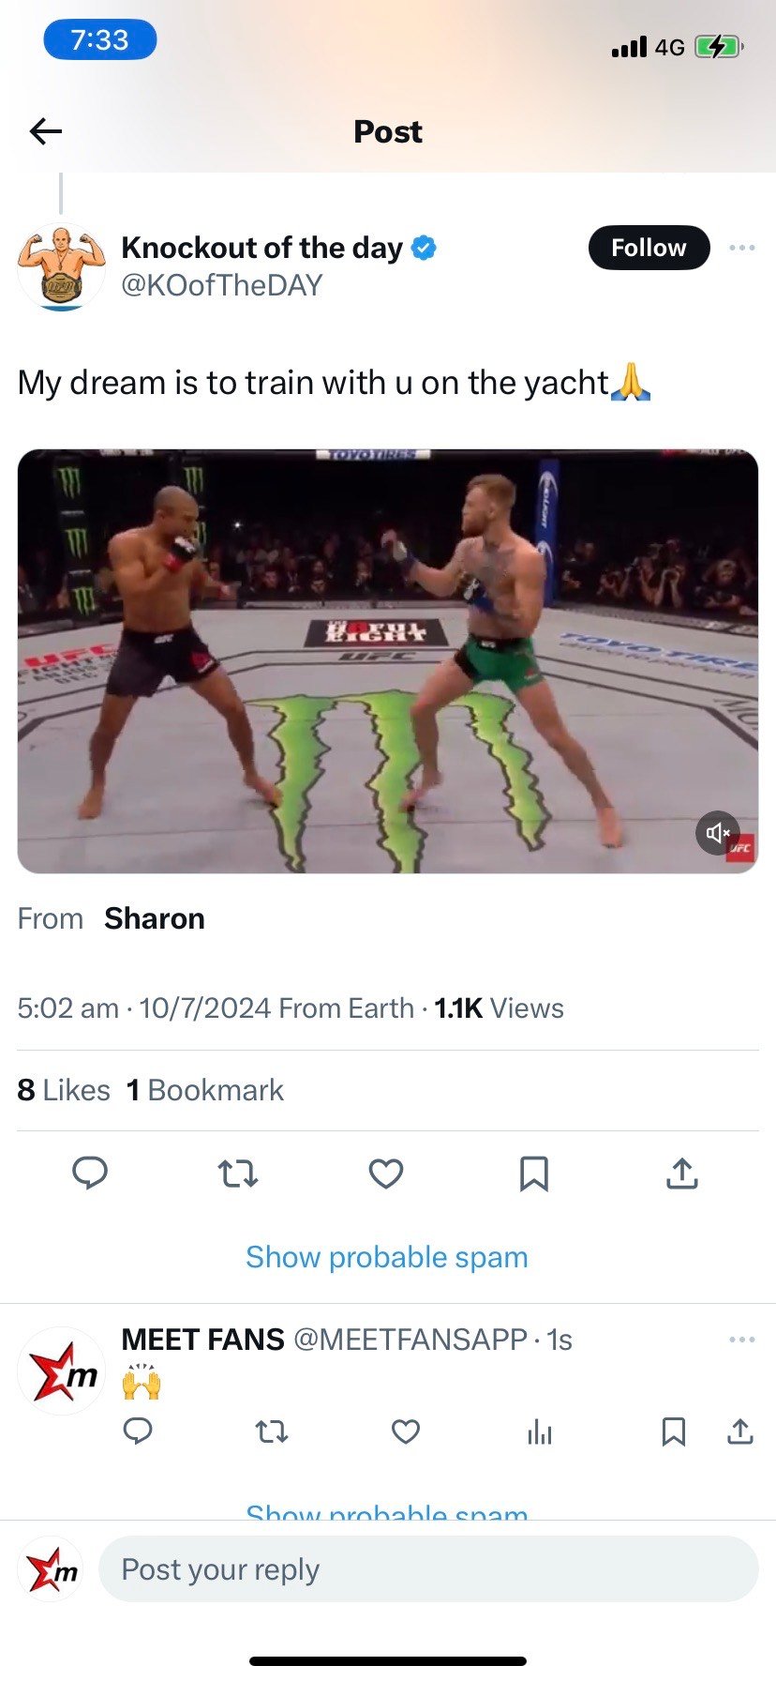This screenshot has width=776, height=1681.
Task: View analytics of the MEET FANS reply
Action: pos(540,1431)
